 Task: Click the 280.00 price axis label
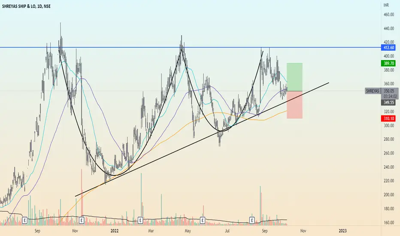pyautogui.click(x=389, y=139)
